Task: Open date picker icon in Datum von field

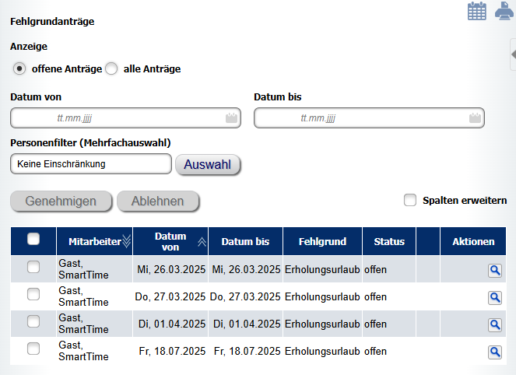Action: click(231, 117)
